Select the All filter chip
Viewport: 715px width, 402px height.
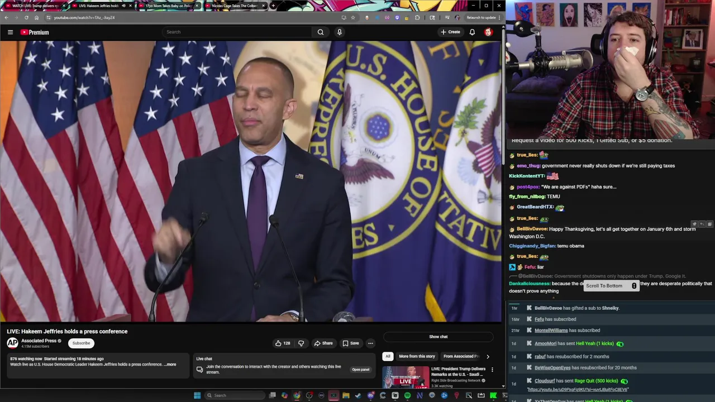[388, 356]
